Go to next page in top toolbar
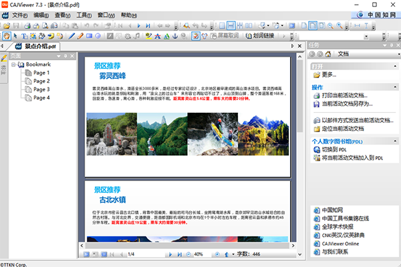The width and height of the screenshot is (401, 267). click(139, 25)
